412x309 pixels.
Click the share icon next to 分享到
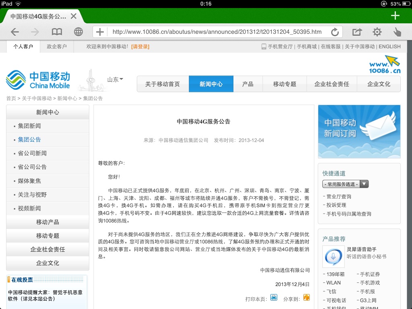click(x=306, y=297)
